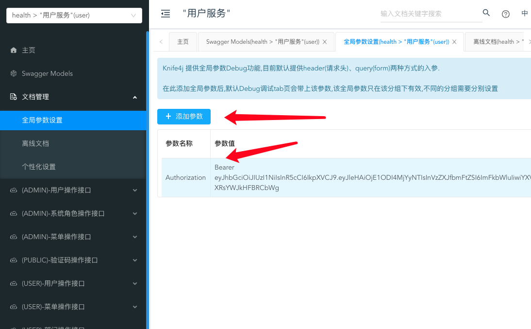Click the search magnifier icon
The height and width of the screenshot is (329, 531).
[486, 13]
